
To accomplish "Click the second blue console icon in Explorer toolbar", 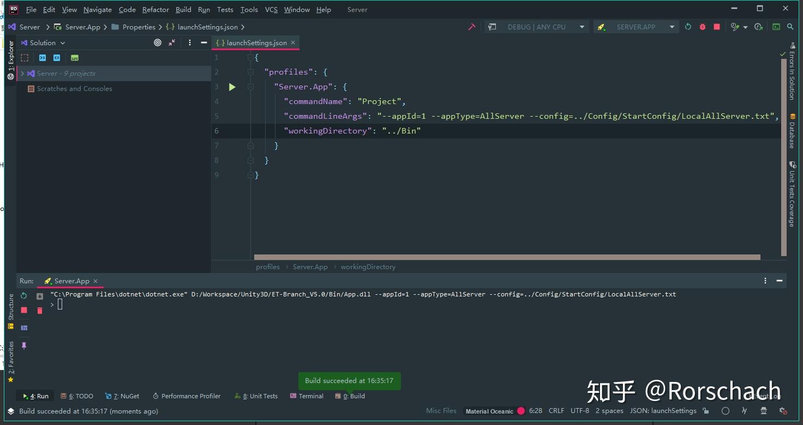I will coord(57,58).
